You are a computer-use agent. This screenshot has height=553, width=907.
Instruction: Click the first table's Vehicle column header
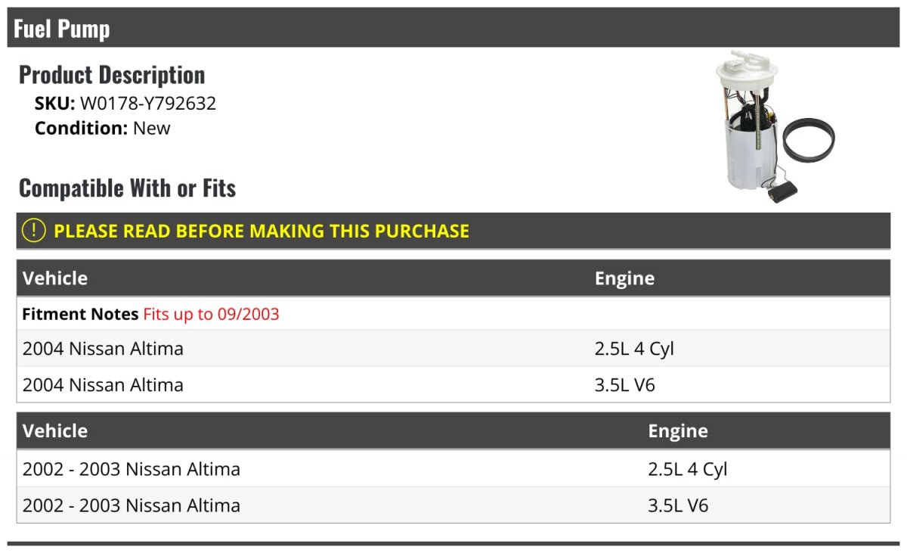pyautogui.click(x=55, y=278)
